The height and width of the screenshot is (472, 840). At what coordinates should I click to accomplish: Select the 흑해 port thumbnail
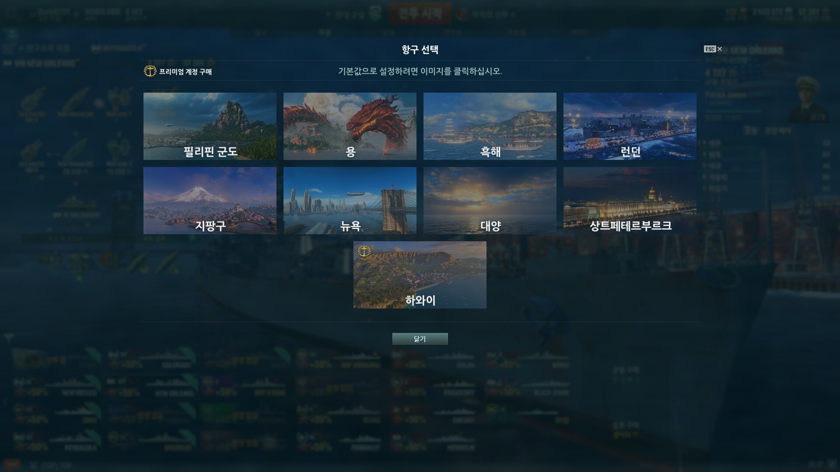point(490,126)
